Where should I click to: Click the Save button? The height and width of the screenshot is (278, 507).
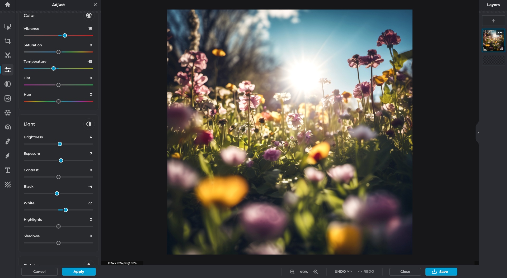[441, 271]
